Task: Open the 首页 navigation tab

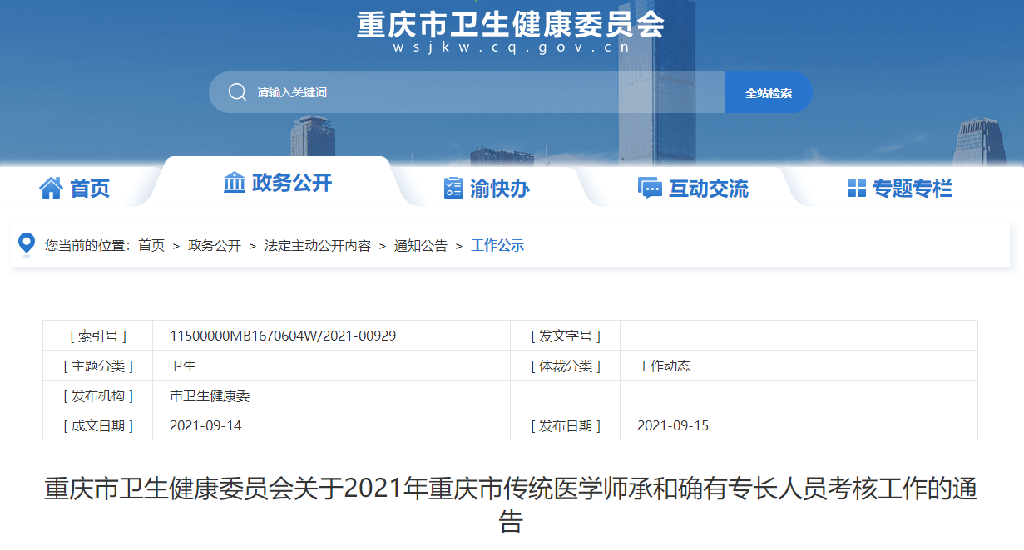Action: [90, 189]
